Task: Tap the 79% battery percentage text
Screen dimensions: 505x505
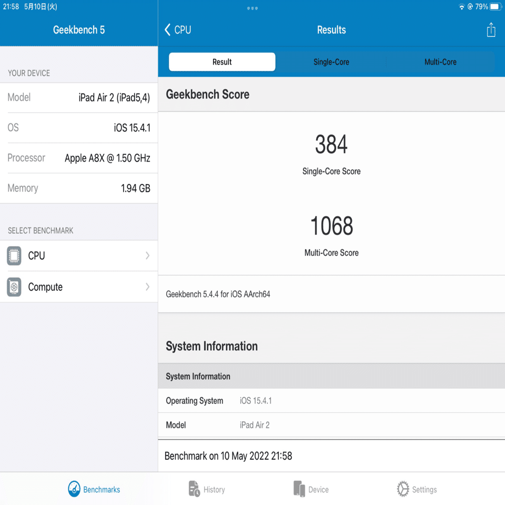Action: (x=481, y=6)
